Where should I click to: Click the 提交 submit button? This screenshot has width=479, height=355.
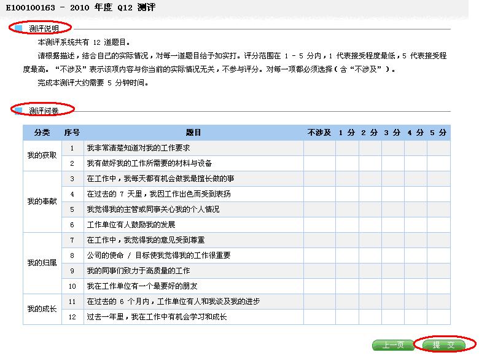pos(443,345)
